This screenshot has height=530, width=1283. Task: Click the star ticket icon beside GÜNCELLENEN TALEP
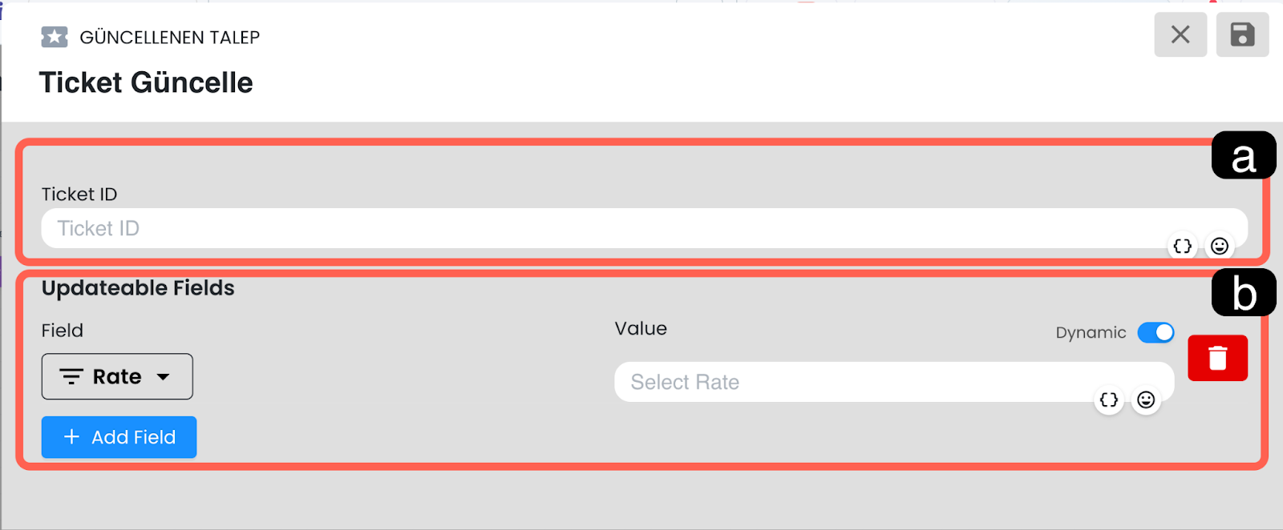pos(55,37)
